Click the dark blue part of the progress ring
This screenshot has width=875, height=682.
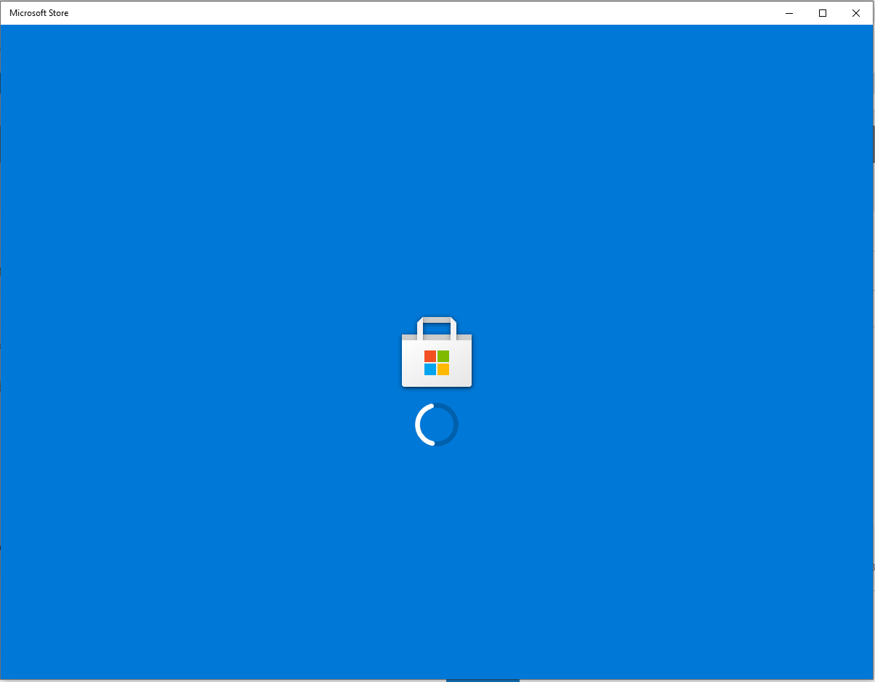(x=455, y=425)
